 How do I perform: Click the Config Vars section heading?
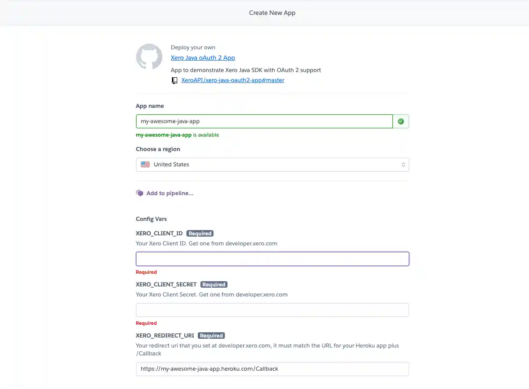click(x=151, y=219)
